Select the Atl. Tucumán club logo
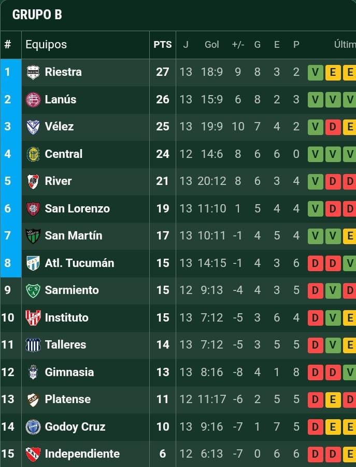Viewport: 356px width, 467px height. point(33,263)
